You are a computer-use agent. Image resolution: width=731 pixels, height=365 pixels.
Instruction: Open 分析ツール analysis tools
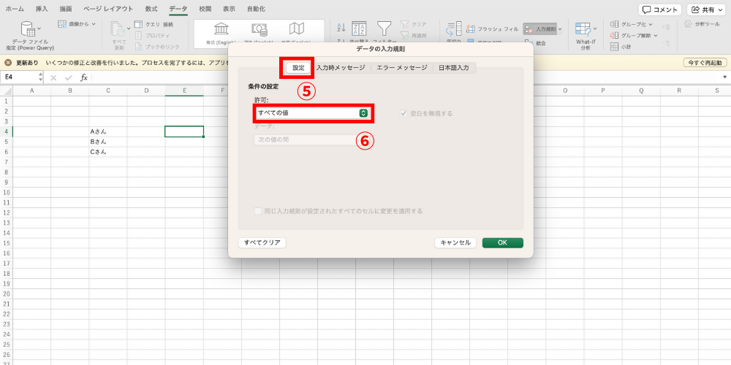(x=703, y=24)
